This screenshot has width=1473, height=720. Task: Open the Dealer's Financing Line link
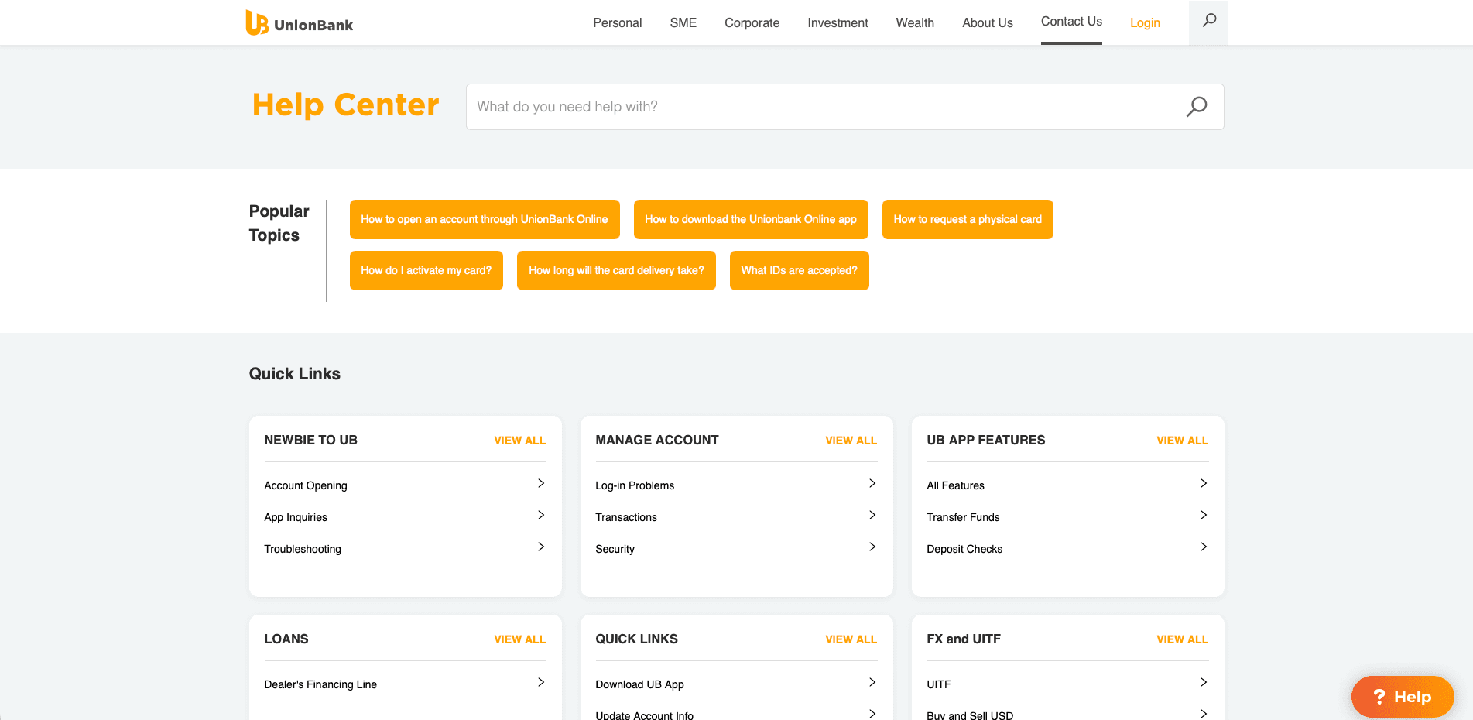pyautogui.click(x=320, y=684)
